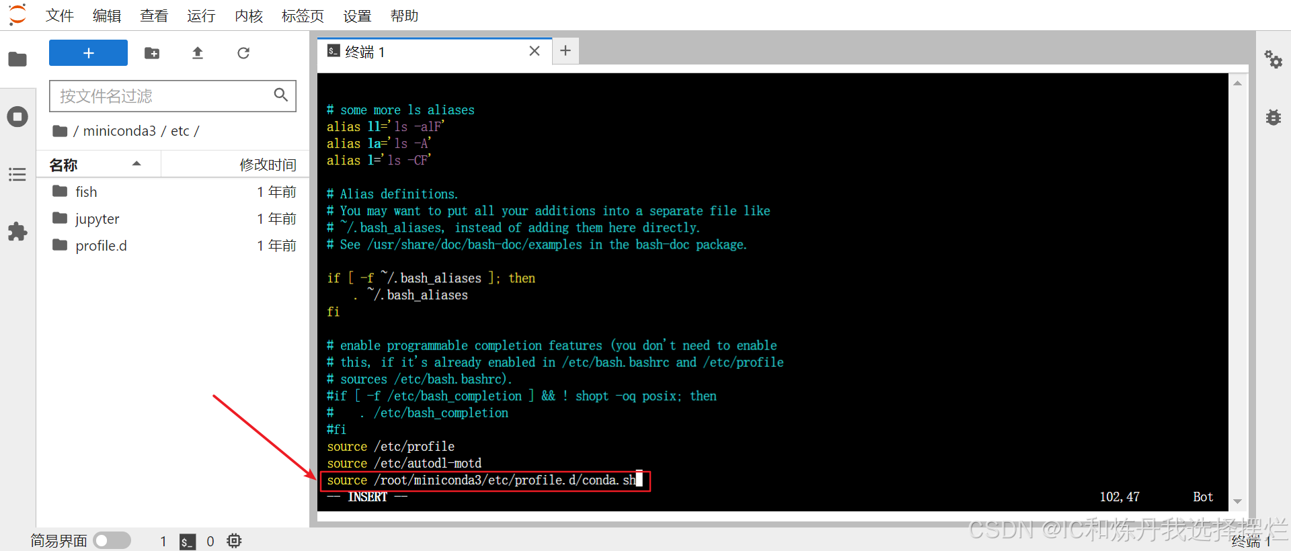Click etc in the breadcrumb path
The image size is (1291, 551).
click(x=180, y=131)
